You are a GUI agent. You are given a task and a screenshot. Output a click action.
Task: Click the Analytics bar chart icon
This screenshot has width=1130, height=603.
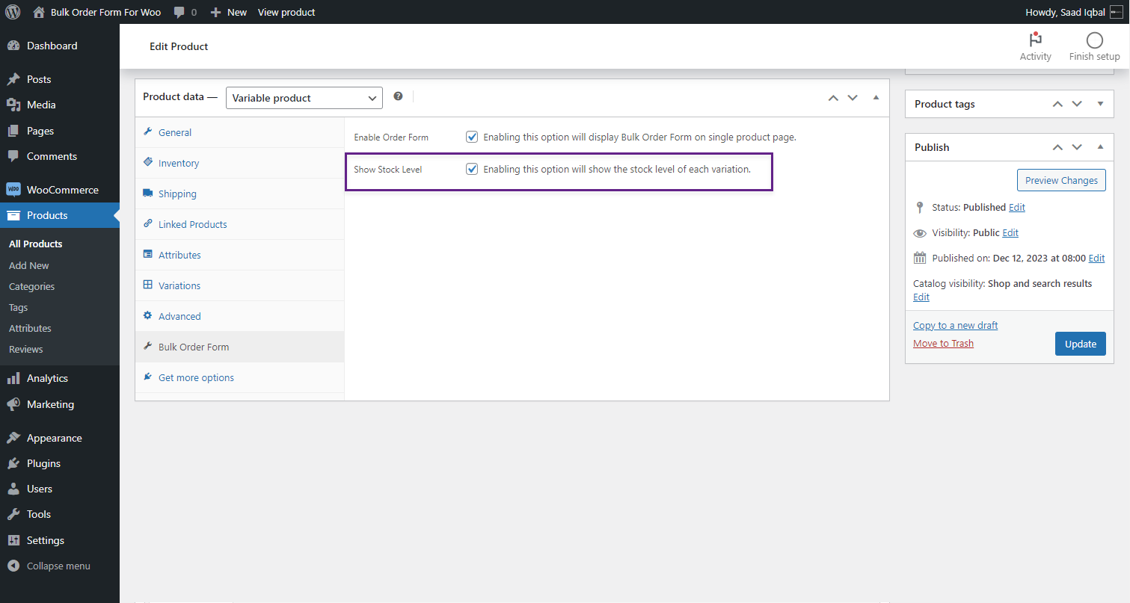coord(13,378)
